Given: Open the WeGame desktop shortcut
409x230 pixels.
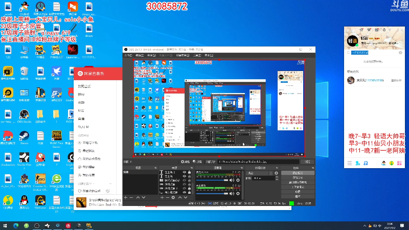Looking at the screenshot, I should [x=40, y=202].
